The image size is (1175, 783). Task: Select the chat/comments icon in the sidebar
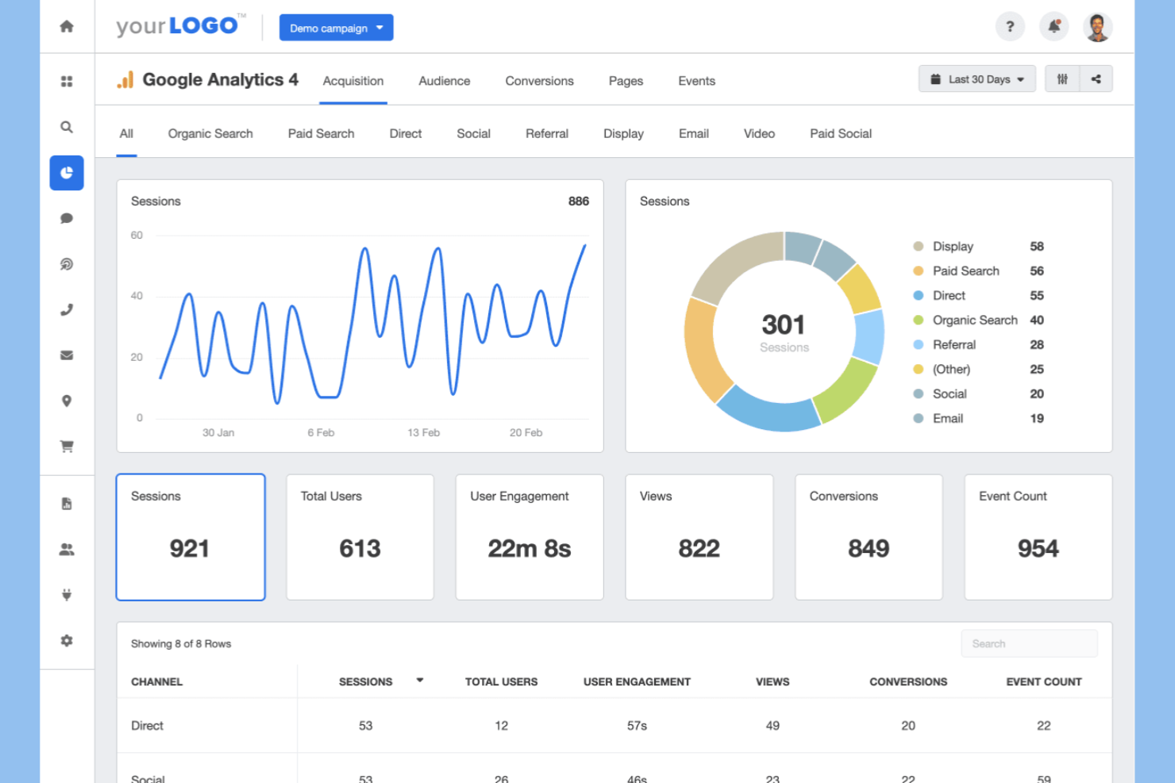67,218
